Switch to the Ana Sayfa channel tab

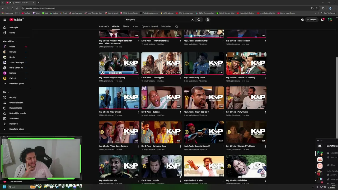point(104,26)
